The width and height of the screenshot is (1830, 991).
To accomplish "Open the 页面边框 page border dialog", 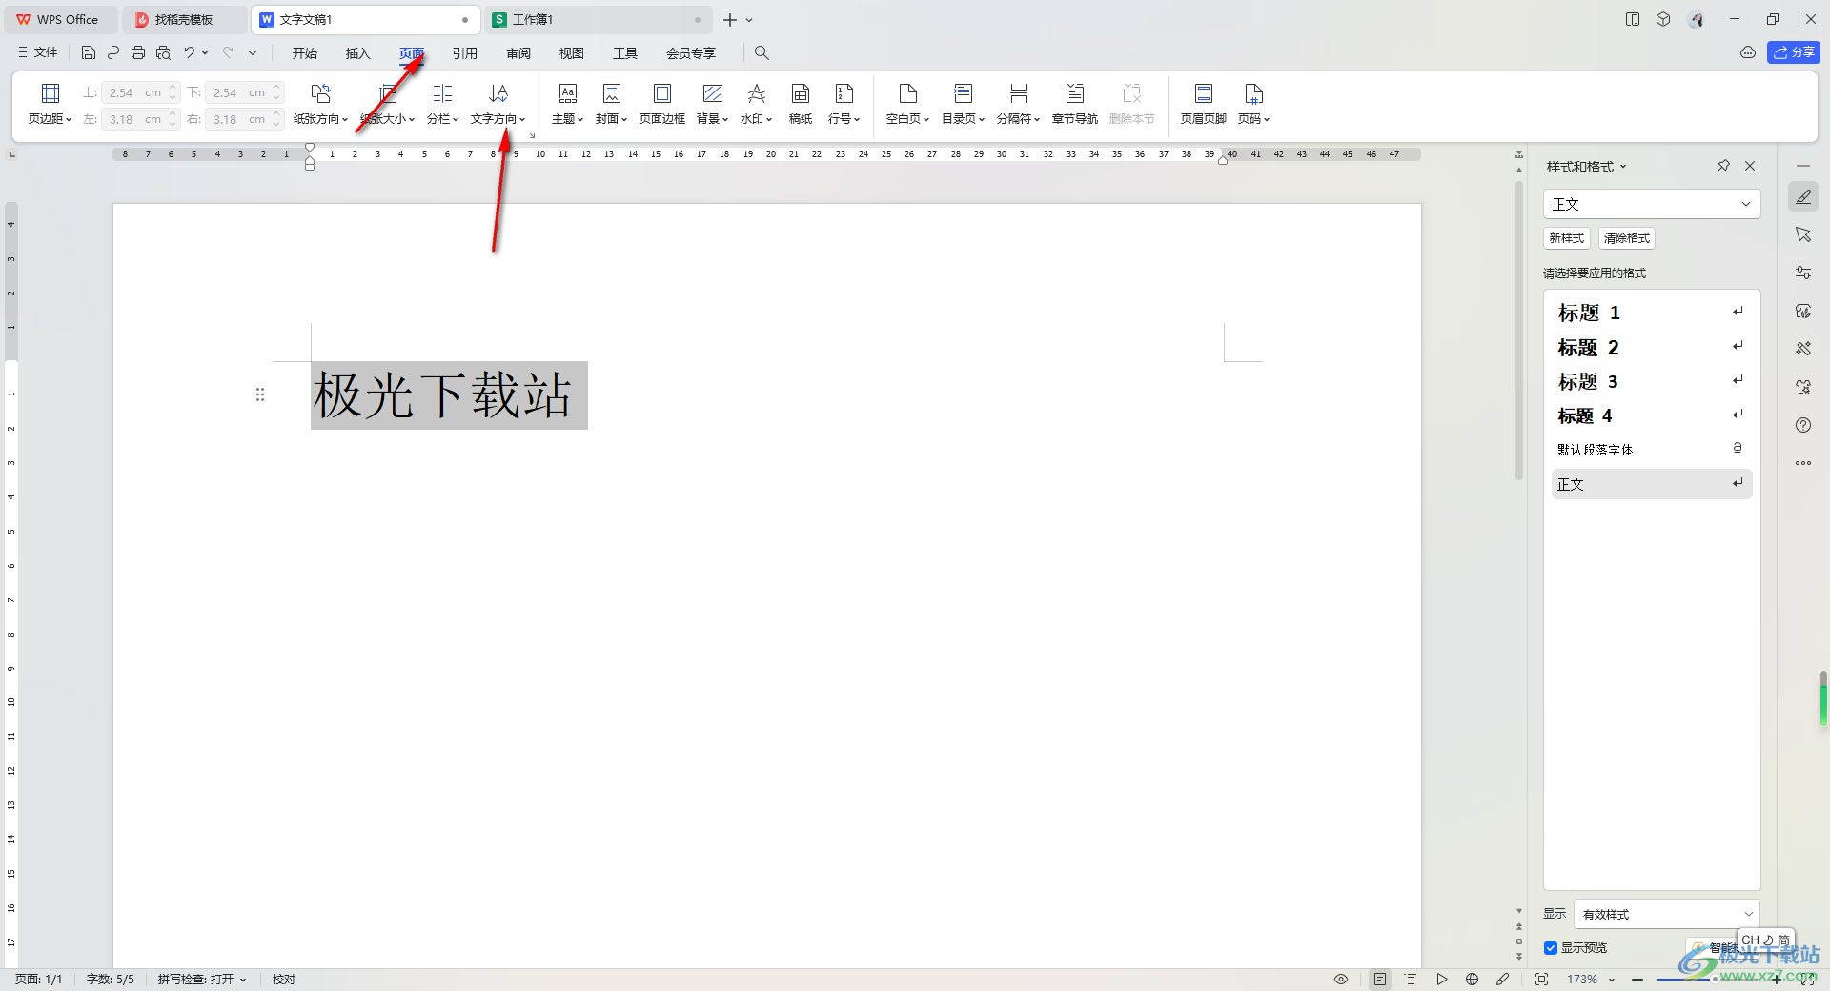I will 662,104.
